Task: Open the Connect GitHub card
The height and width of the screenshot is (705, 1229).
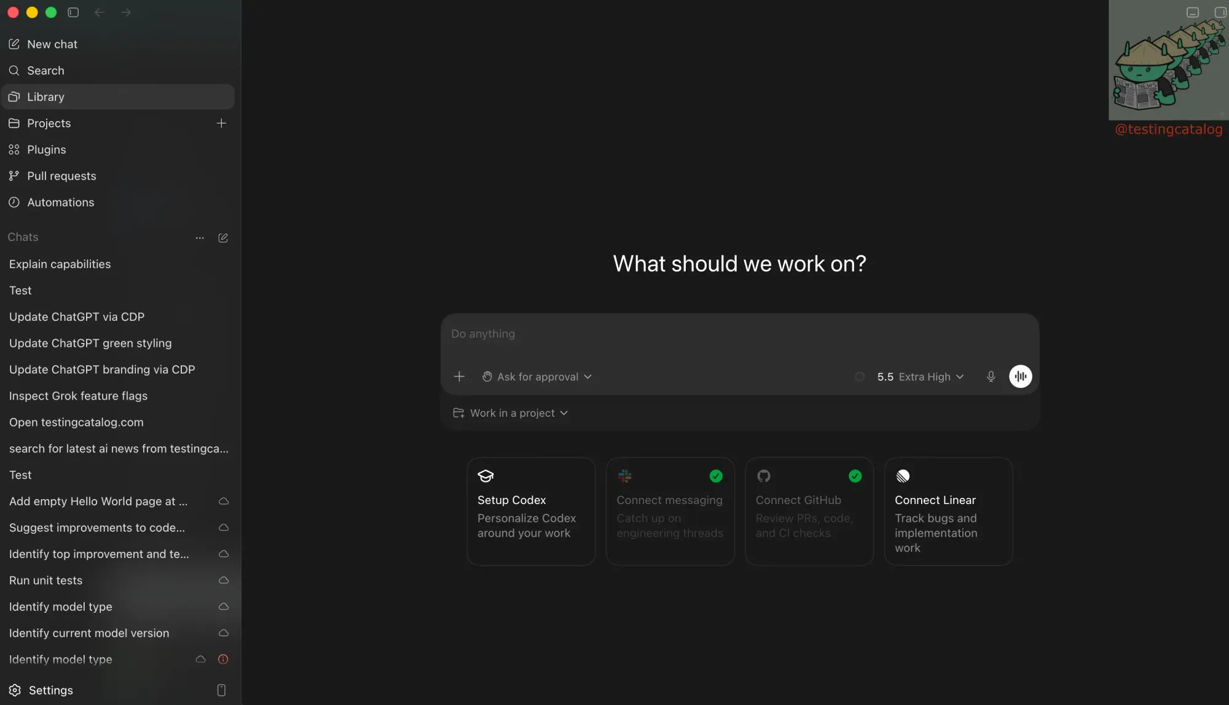Action: coord(809,511)
